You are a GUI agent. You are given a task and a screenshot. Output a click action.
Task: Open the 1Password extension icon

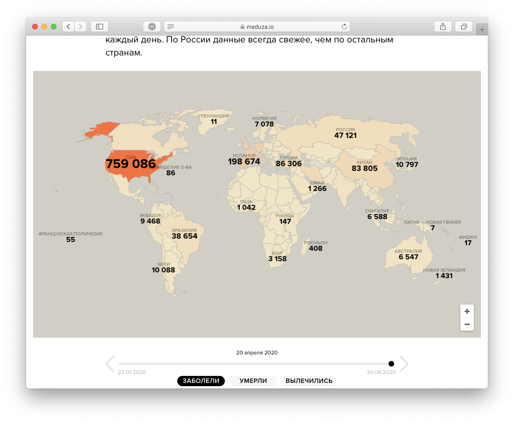(152, 27)
